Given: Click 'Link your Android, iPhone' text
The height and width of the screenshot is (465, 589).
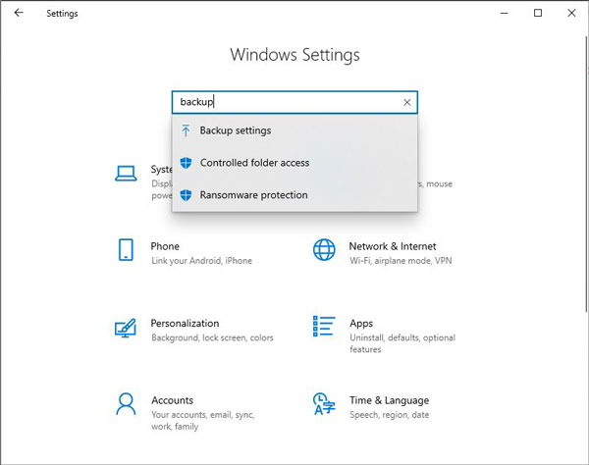Looking at the screenshot, I should click(x=201, y=261).
